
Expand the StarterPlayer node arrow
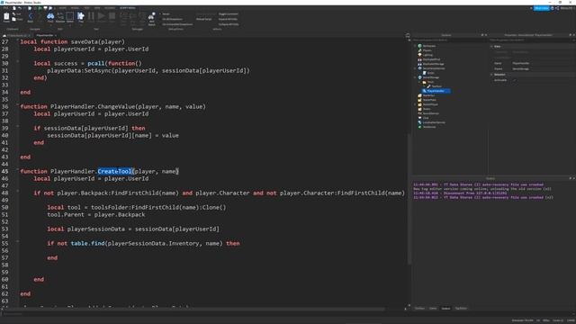pos(415,104)
